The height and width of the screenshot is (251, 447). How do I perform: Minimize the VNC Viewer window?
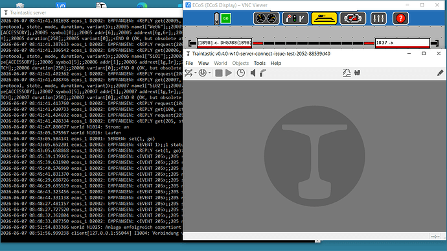(407, 5)
